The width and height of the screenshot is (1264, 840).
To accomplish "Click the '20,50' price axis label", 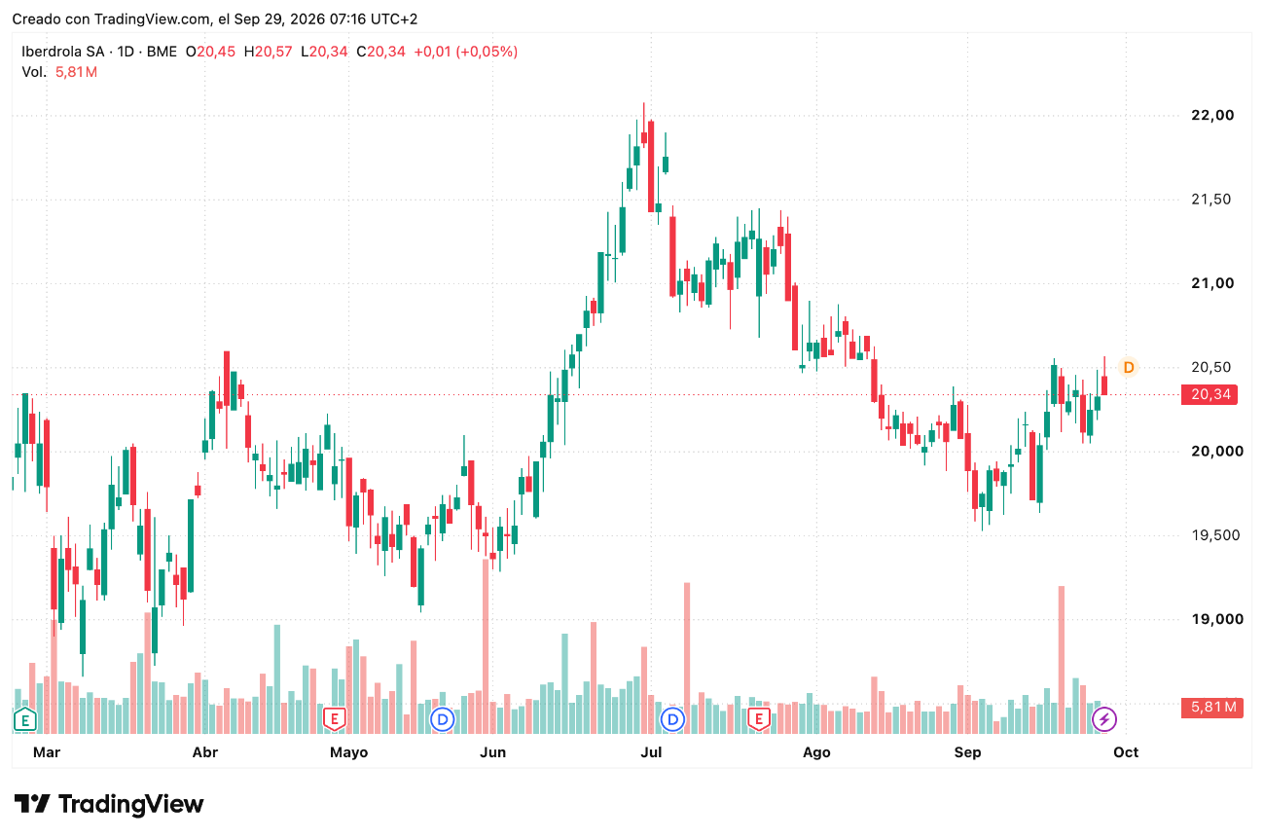I will [1212, 367].
